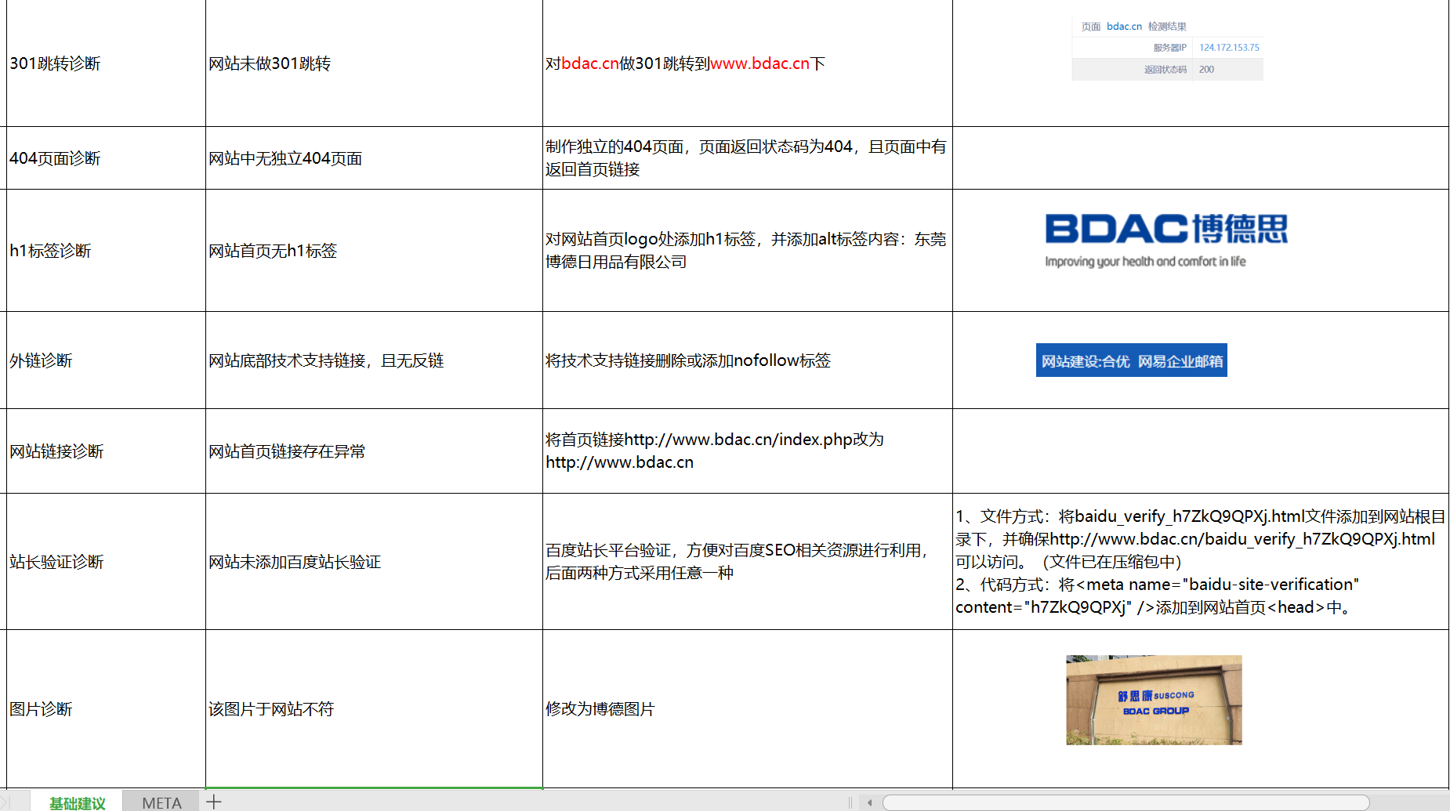
Task: Click the BDAC博德思 logo image
Action: click(x=1165, y=240)
